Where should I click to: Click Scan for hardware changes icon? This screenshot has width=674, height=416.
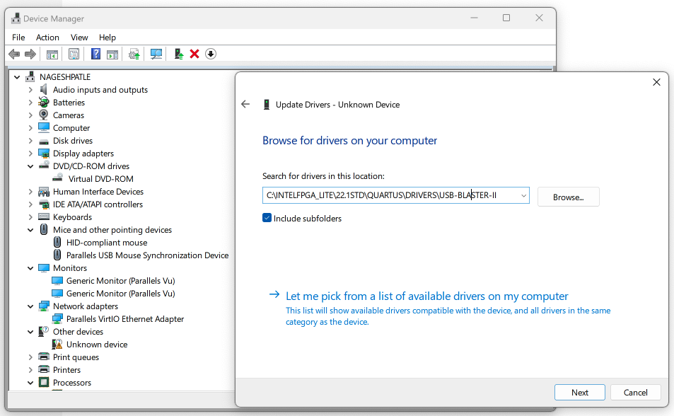click(156, 54)
